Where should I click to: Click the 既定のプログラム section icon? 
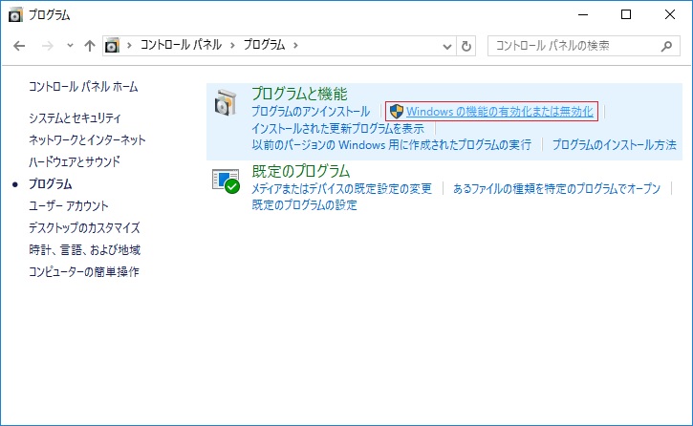click(226, 181)
